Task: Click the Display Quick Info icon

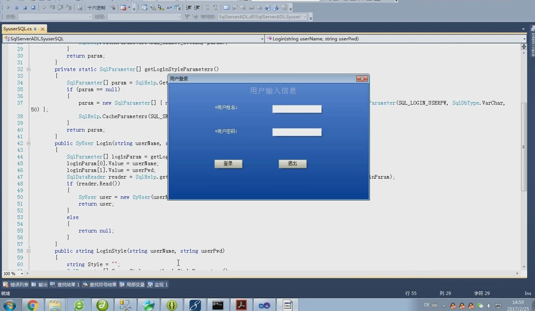Action: tap(161, 7)
